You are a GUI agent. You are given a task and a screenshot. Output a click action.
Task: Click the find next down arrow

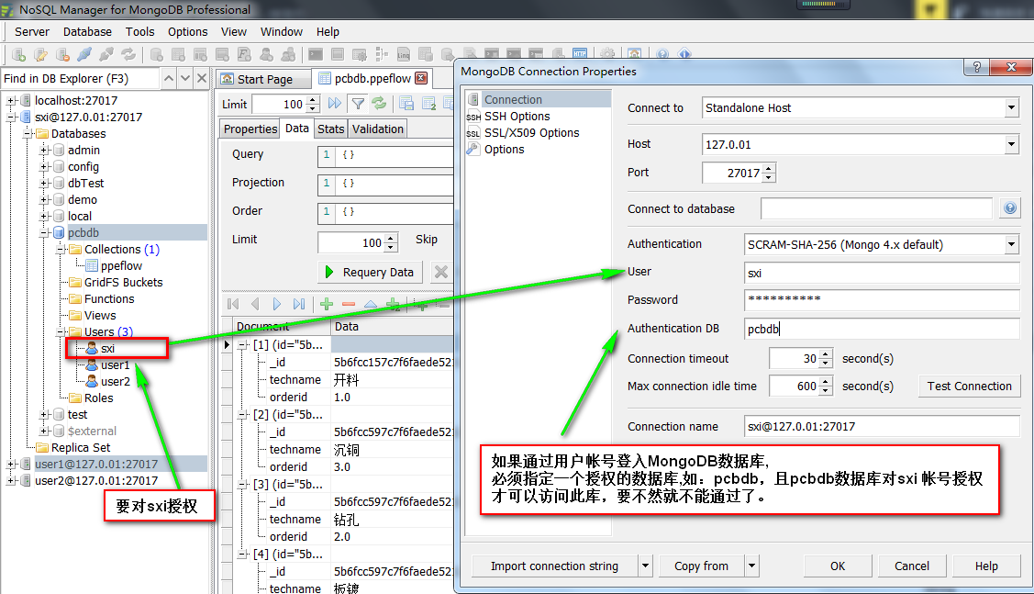pos(185,79)
